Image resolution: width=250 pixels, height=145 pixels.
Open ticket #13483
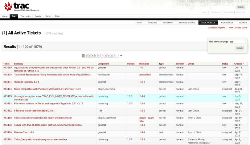coord(8,104)
